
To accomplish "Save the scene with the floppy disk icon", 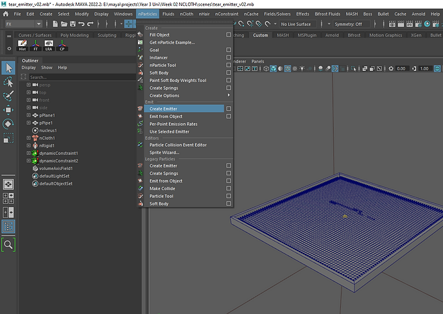I will 73,24.
